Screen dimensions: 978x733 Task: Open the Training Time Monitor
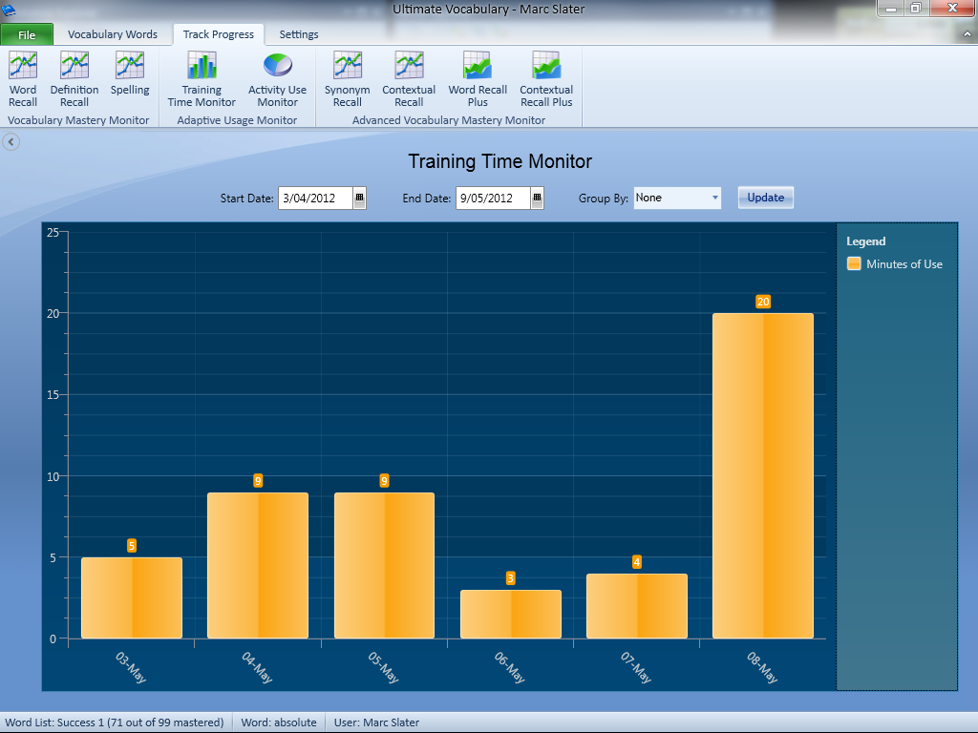click(x=202, y=78)
